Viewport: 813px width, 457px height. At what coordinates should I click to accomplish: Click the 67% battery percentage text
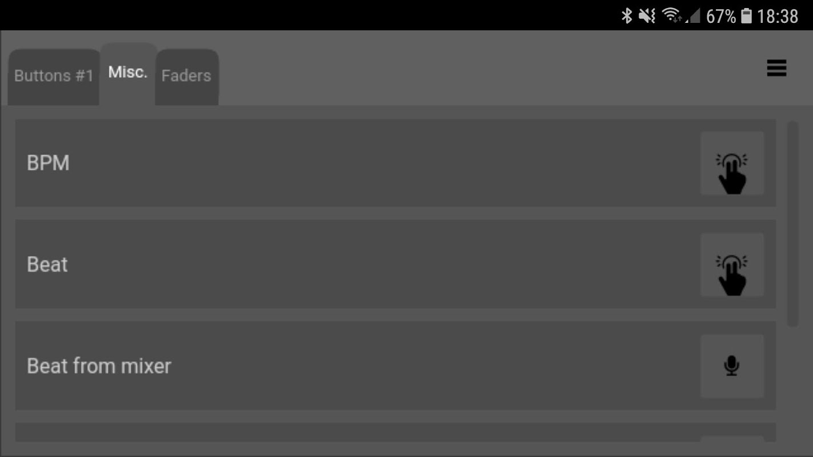pos(721,16)
